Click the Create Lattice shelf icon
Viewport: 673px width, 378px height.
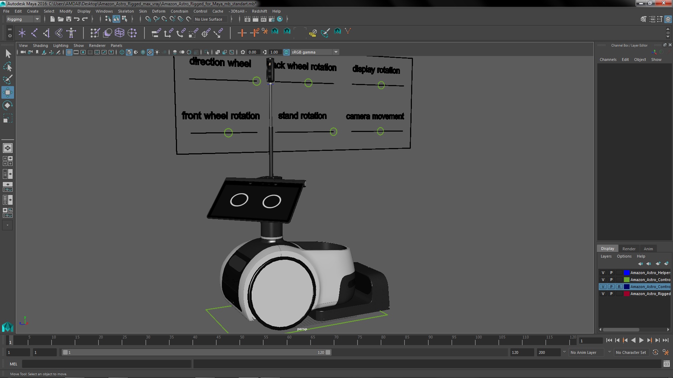pos(120,33)
